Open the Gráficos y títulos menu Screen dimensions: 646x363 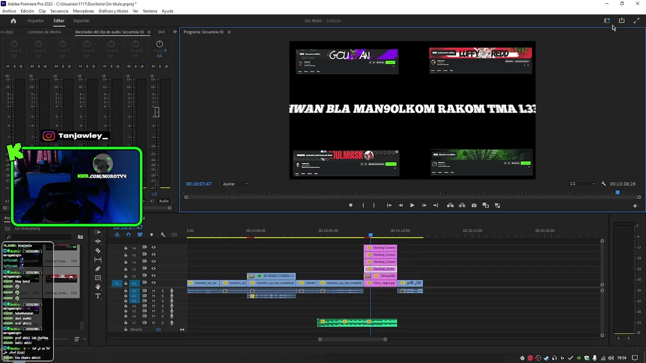coord(114,11)
